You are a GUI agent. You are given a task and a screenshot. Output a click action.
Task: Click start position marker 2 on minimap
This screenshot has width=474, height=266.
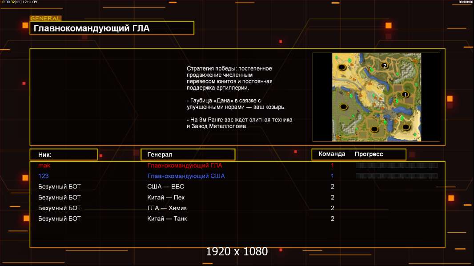click(x=384, y=65)
